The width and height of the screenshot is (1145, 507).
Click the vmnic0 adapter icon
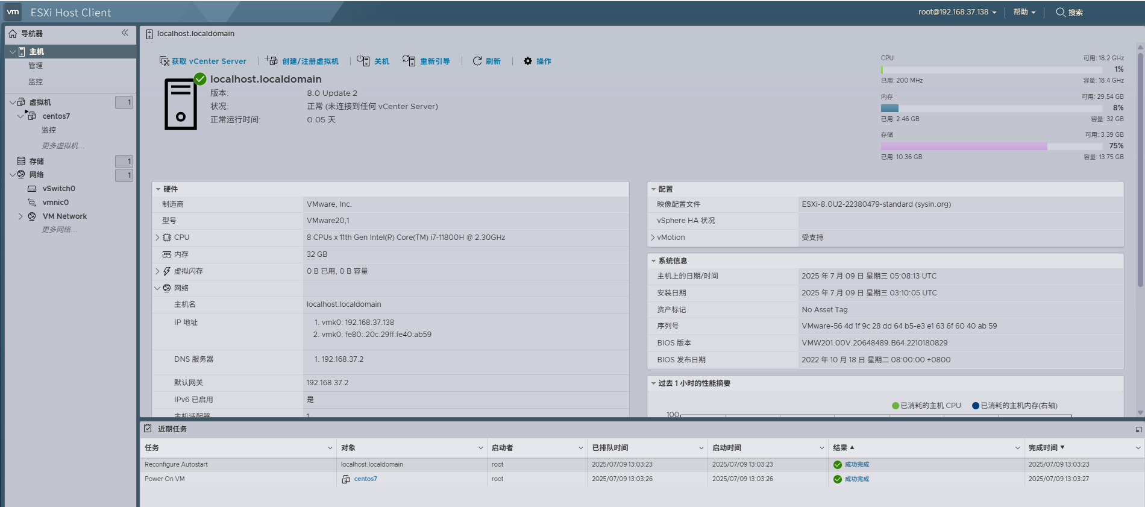pyautogui.click(x=32, y=203)
